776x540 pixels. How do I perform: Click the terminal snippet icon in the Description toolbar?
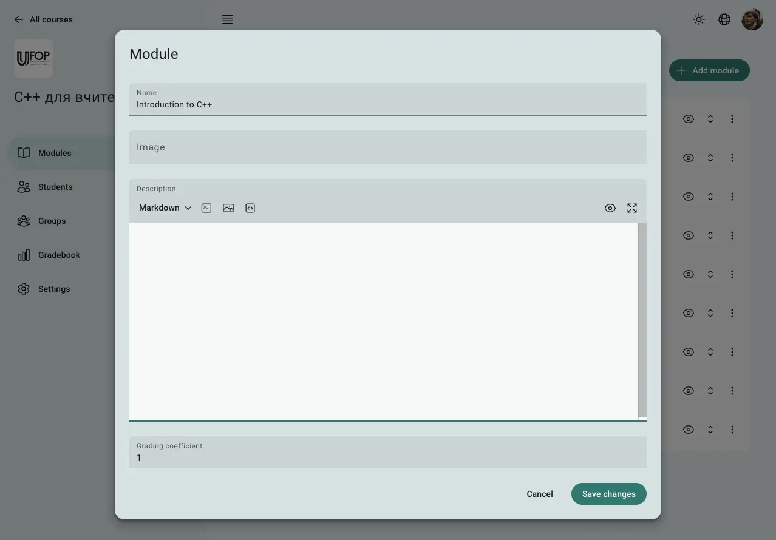pos(206,208)
